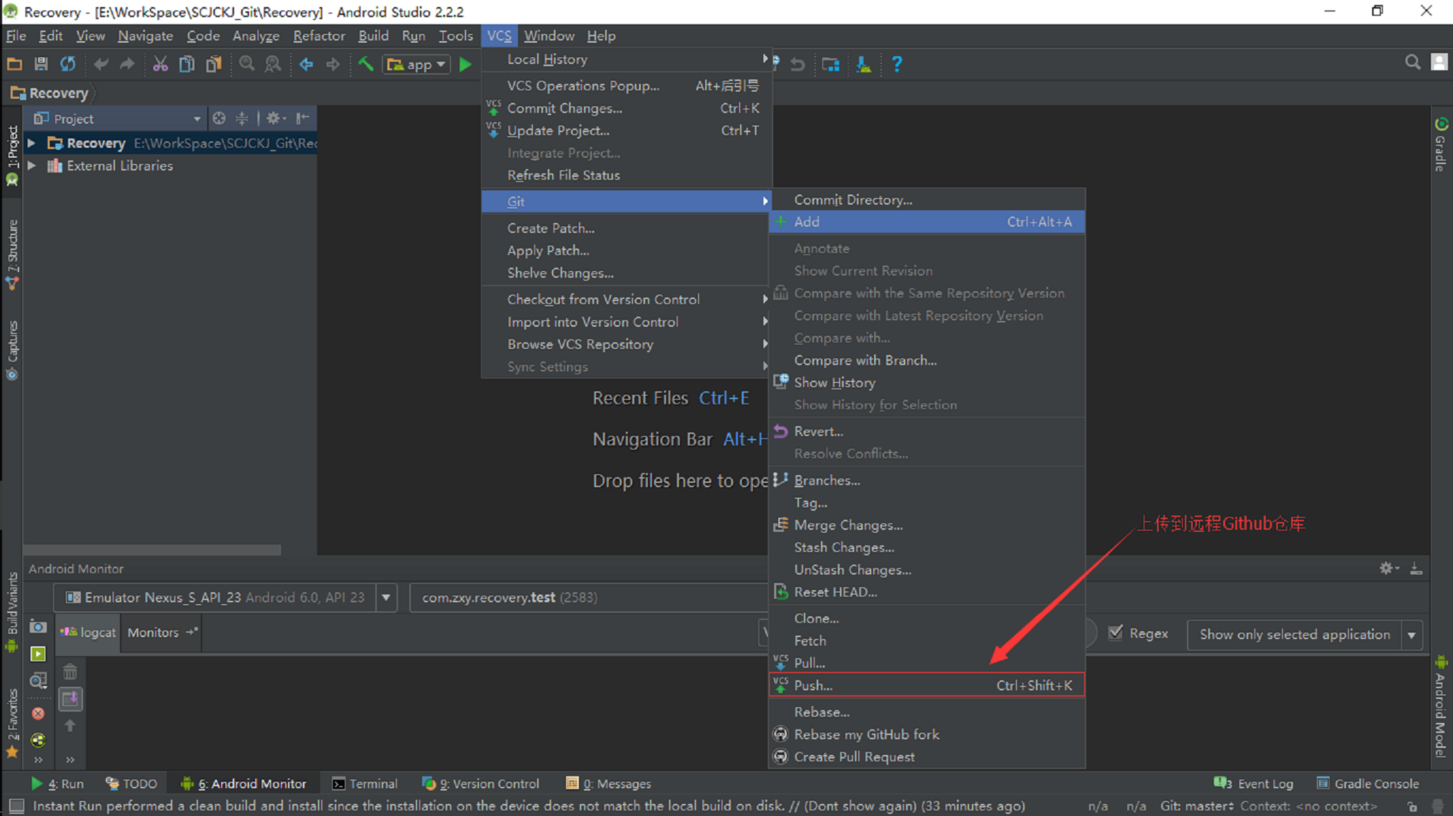
Task: Click the Copy toolbar icon
Action: 186,64
